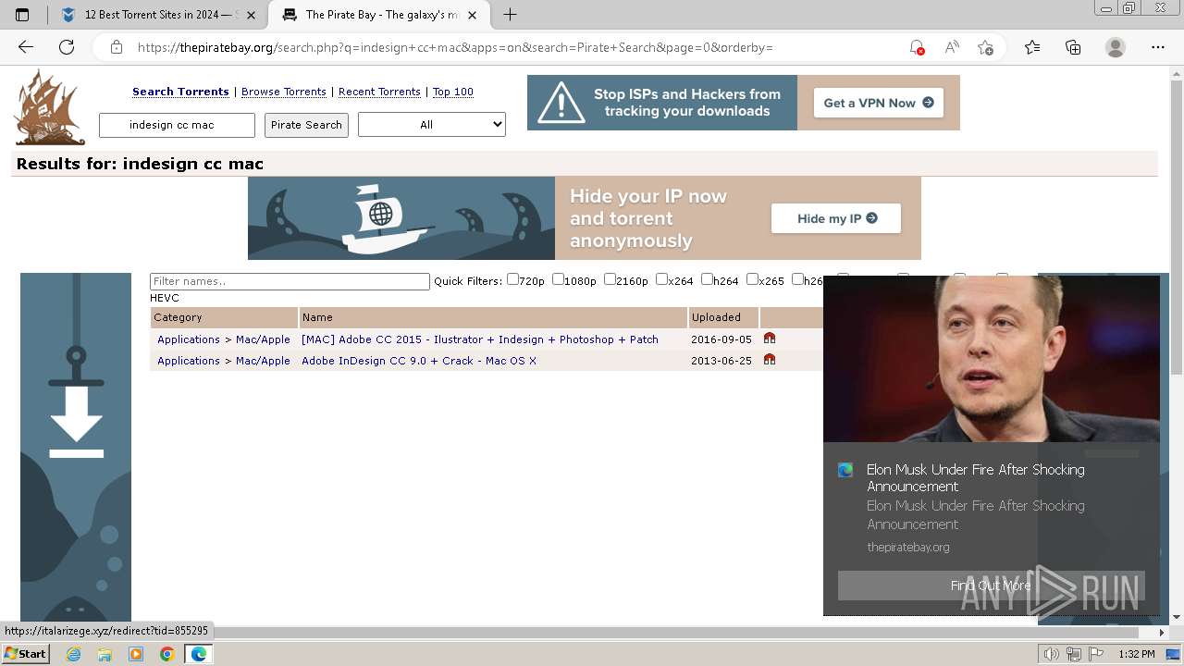
Task: Open Edge Settings and more menu
Action: pyautogui.click(x=1158, y=47)
